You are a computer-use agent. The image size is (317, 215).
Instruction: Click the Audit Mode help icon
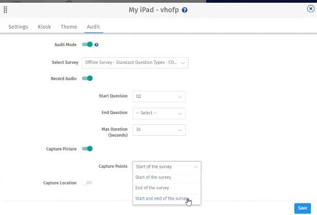click(96, 45)
